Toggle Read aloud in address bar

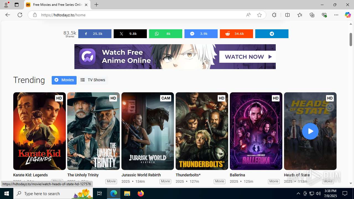click(248, 15)
